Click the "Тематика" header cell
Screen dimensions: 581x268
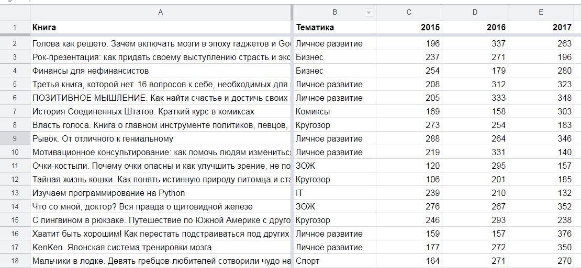334,27
